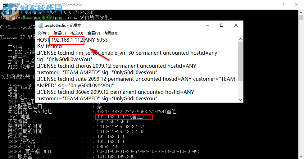The width and height of the screenshot is (304, 159).
Task: Click the 'IPv4 地址' label in cmd
Action: [19, 117]
